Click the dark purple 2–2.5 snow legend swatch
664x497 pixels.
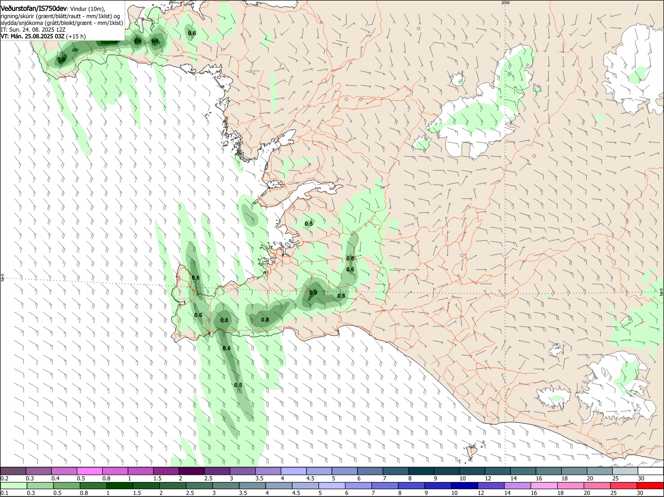pyautogui.click(x=192, y=471)
